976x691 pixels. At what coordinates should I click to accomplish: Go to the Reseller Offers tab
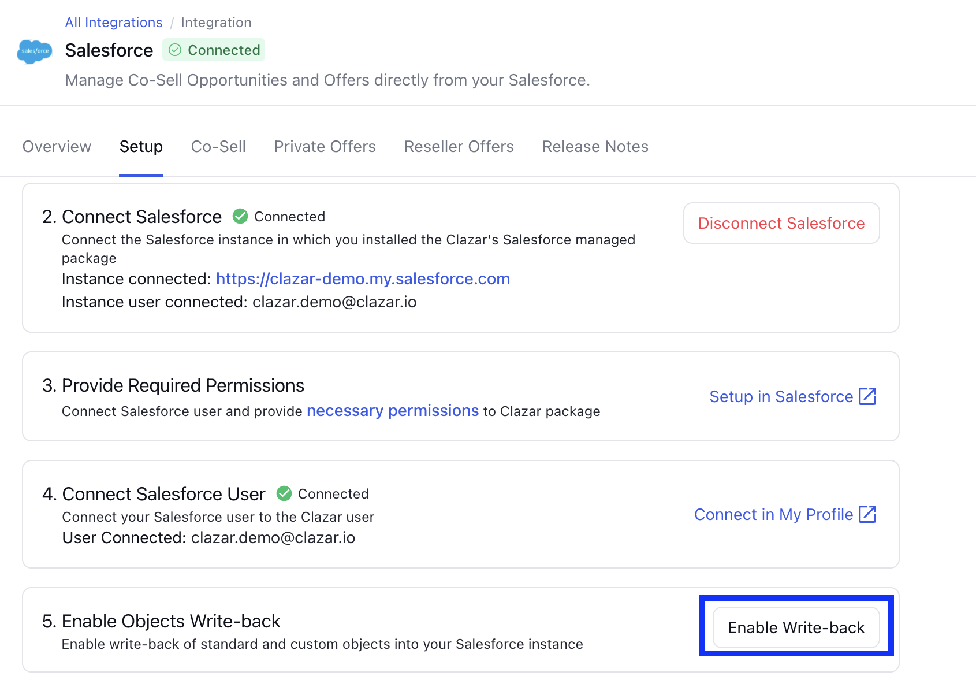point(459,147)
